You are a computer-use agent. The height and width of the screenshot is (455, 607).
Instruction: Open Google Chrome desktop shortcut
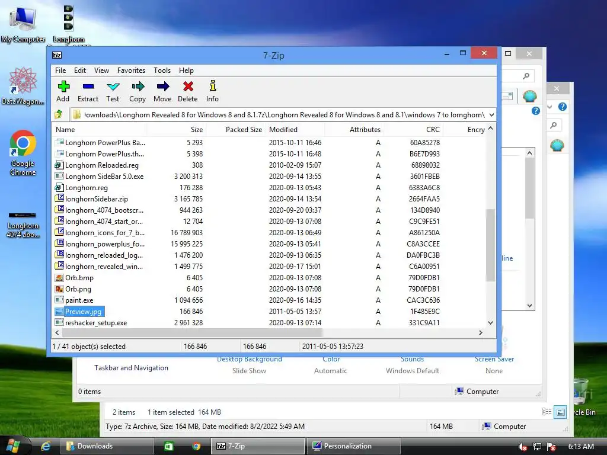click(23, 153)
